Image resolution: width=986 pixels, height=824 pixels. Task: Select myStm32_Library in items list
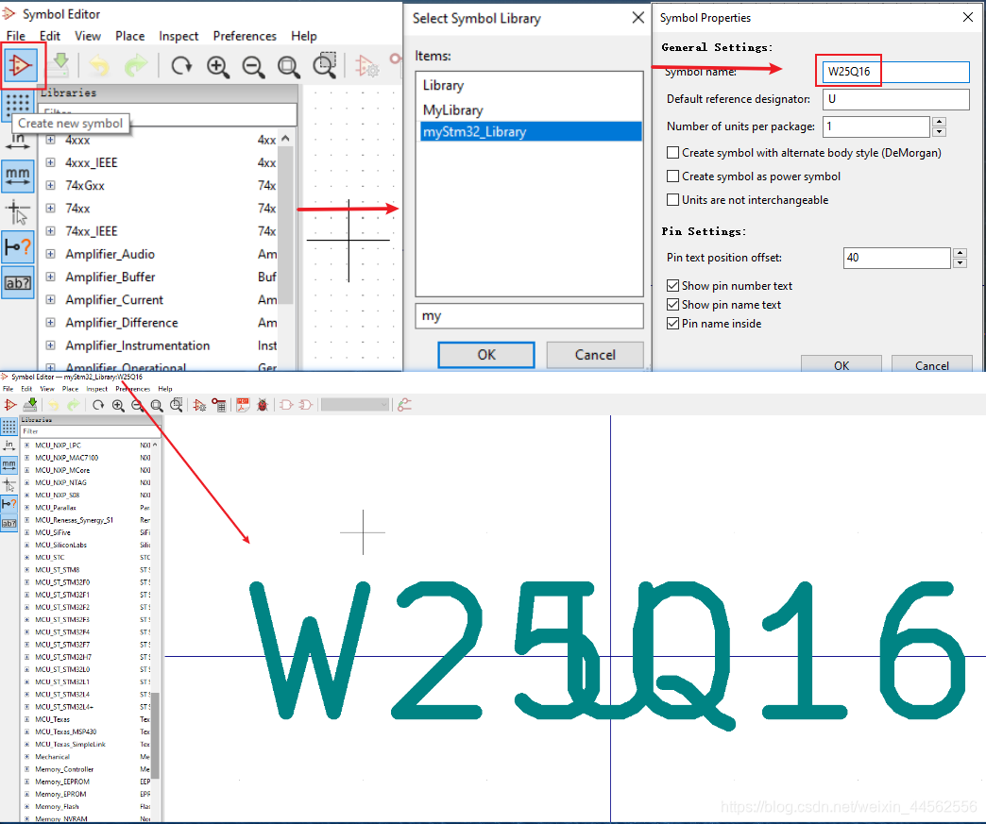(x=530, y=131)
